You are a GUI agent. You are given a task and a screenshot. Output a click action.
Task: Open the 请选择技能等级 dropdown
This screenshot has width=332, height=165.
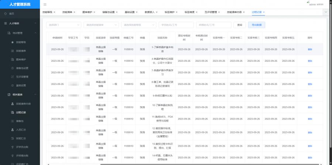tap(139, 25)
